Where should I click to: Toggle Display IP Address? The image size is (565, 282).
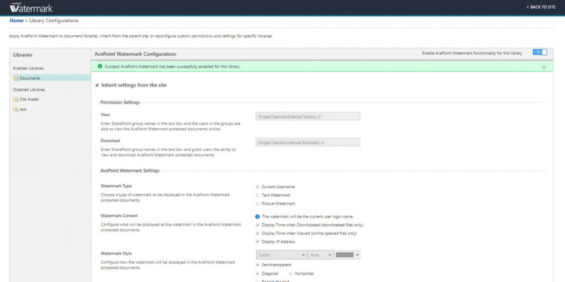257,241
